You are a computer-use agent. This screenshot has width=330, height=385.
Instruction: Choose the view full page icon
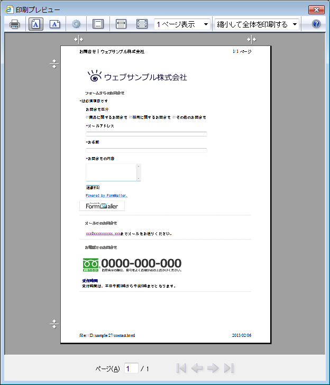click(x=142, y=24)
